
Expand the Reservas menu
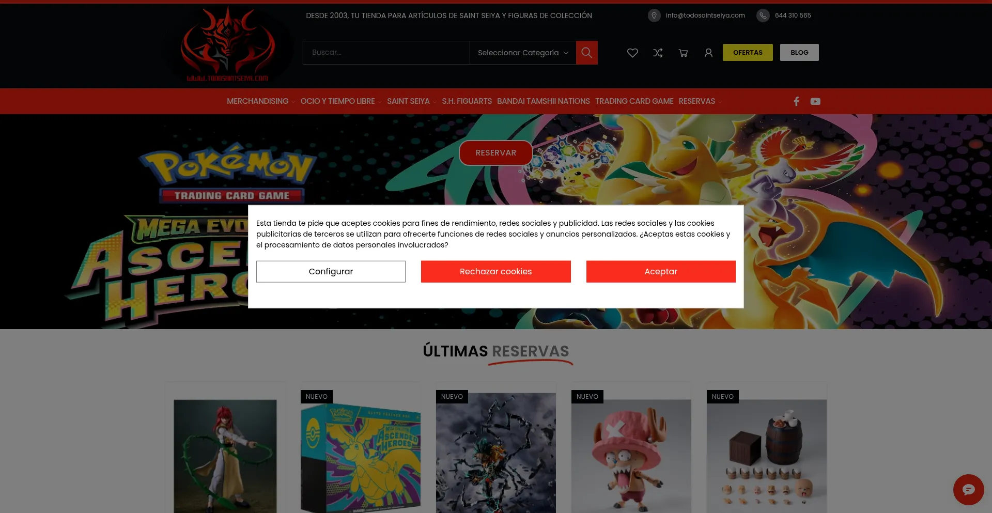(x=697, y=101)
